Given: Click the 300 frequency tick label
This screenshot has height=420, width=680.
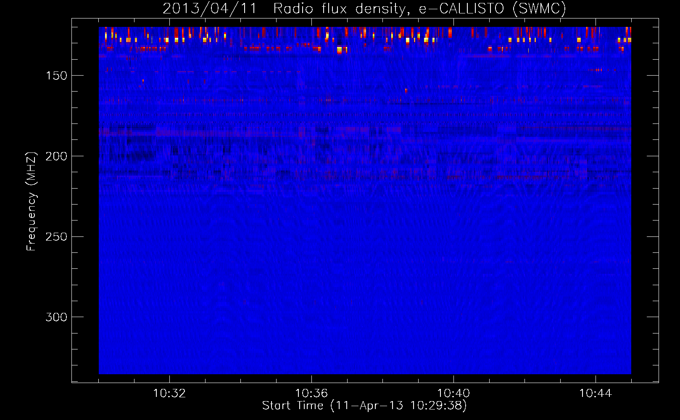Looking at the screenshot, I should (56, 317).
